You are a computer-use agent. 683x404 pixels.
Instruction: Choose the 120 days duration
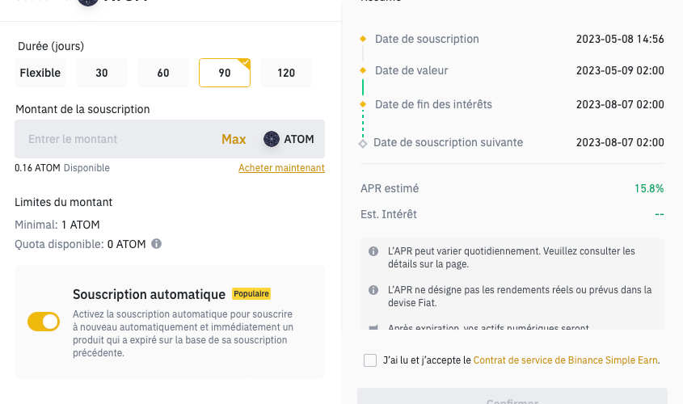[286, 73]
